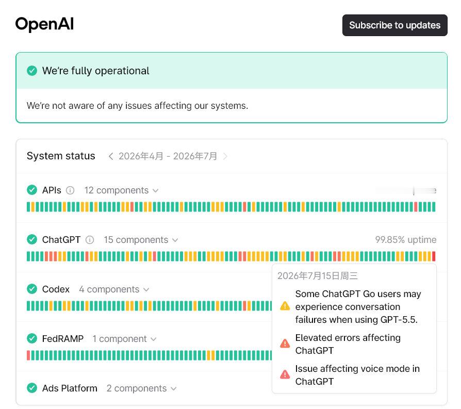Go to previous date range arrow

(x=110, y=156)
